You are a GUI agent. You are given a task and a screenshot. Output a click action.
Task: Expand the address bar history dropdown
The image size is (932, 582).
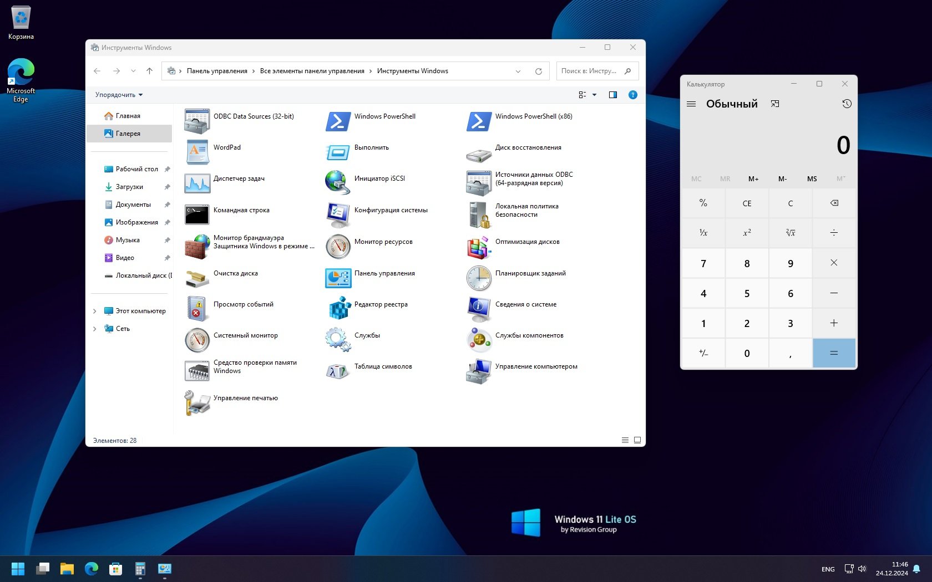[518, 72]
